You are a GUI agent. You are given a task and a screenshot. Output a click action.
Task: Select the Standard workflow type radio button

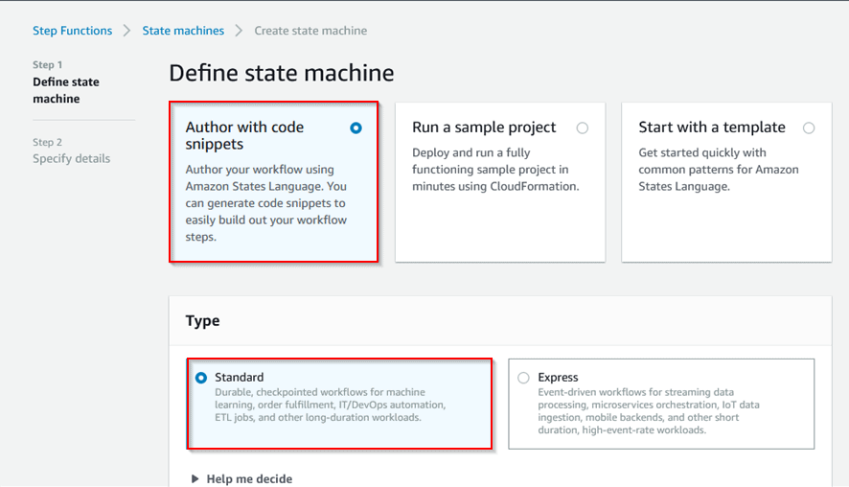coord(201,378)
